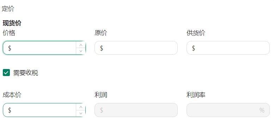Uncheck the 需要收税 checkbox
The image size is (274, 137).
6,73
